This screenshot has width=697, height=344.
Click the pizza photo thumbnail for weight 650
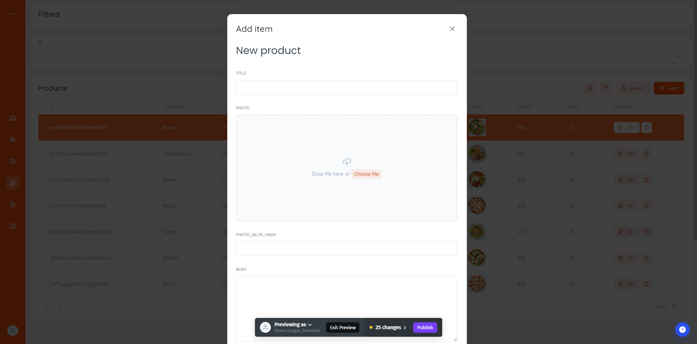pos(477,206)
